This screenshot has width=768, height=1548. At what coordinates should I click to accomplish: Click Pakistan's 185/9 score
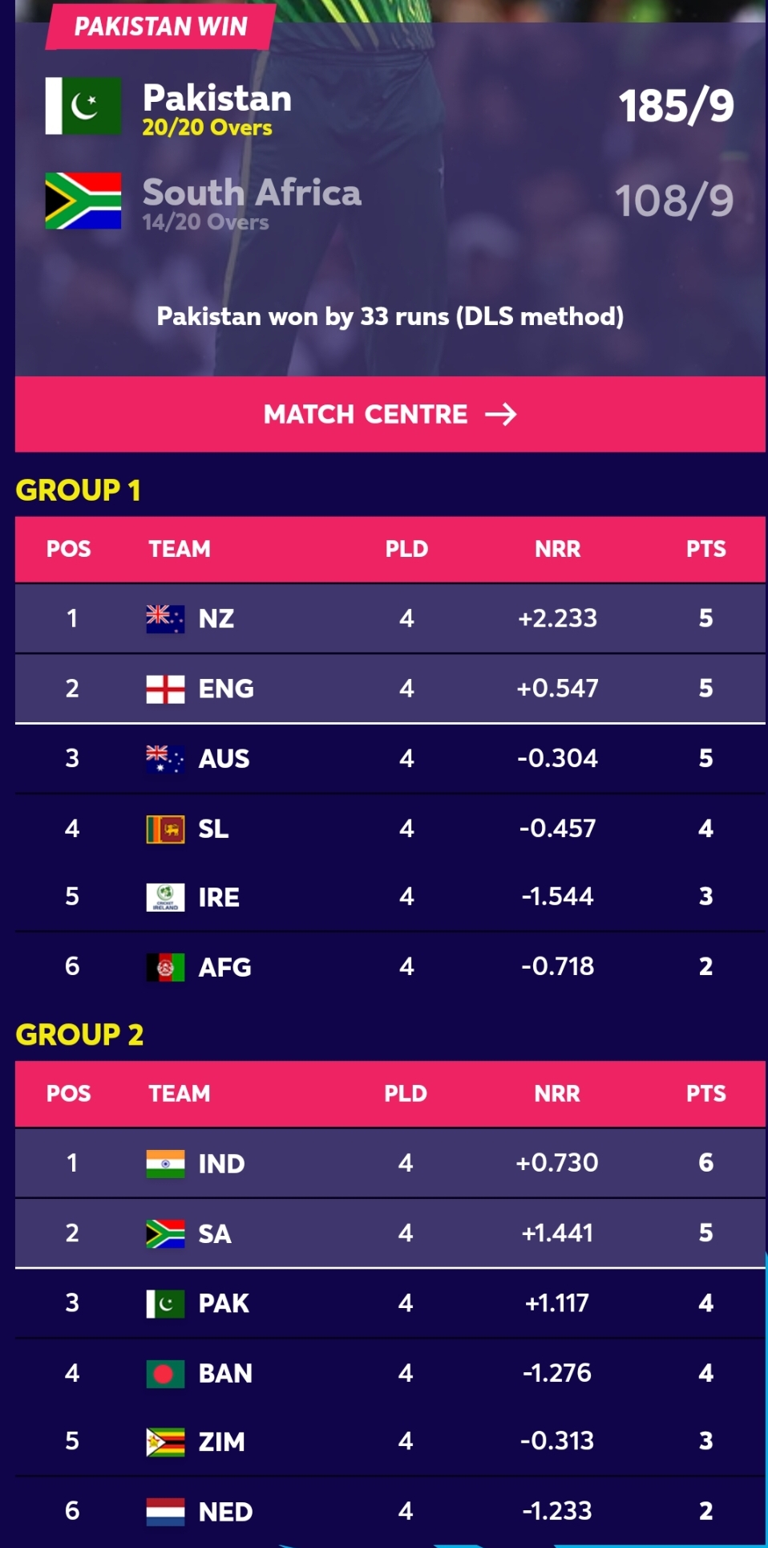pyautogui.click(x=676, y=106)
